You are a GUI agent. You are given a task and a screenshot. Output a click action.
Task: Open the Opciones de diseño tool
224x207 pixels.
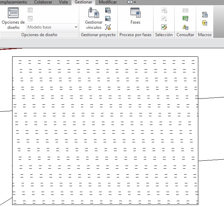point(13,18)
